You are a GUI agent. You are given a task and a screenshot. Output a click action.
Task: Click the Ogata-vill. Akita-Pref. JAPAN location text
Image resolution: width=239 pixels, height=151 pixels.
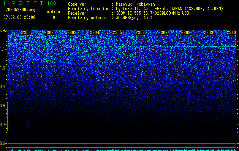coord(169,9)
